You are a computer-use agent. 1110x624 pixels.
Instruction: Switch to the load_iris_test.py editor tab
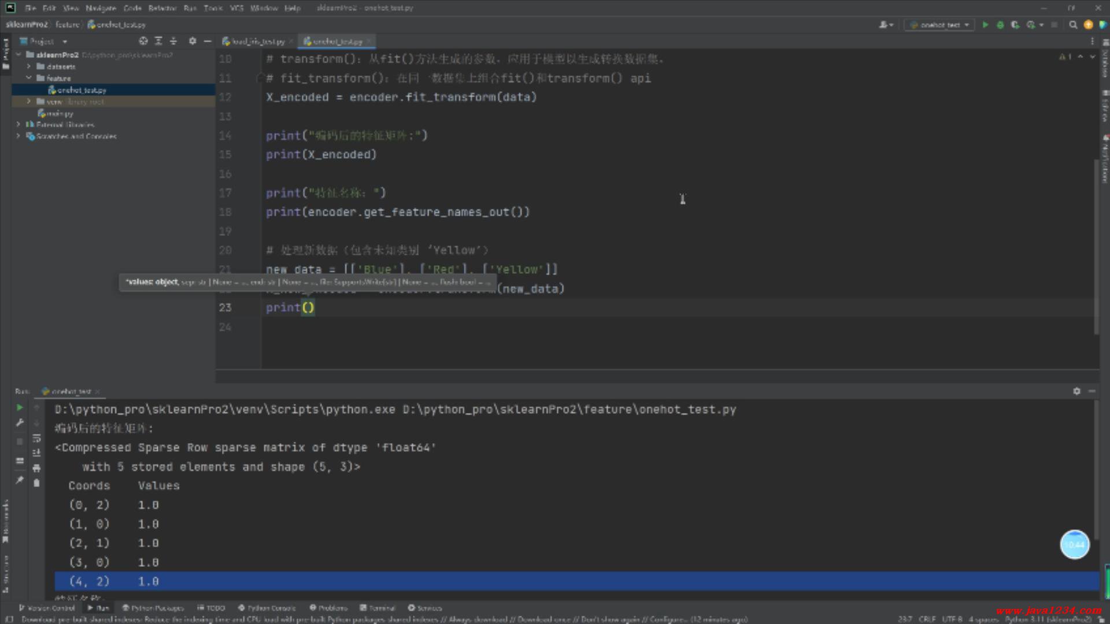click(258, 42)
